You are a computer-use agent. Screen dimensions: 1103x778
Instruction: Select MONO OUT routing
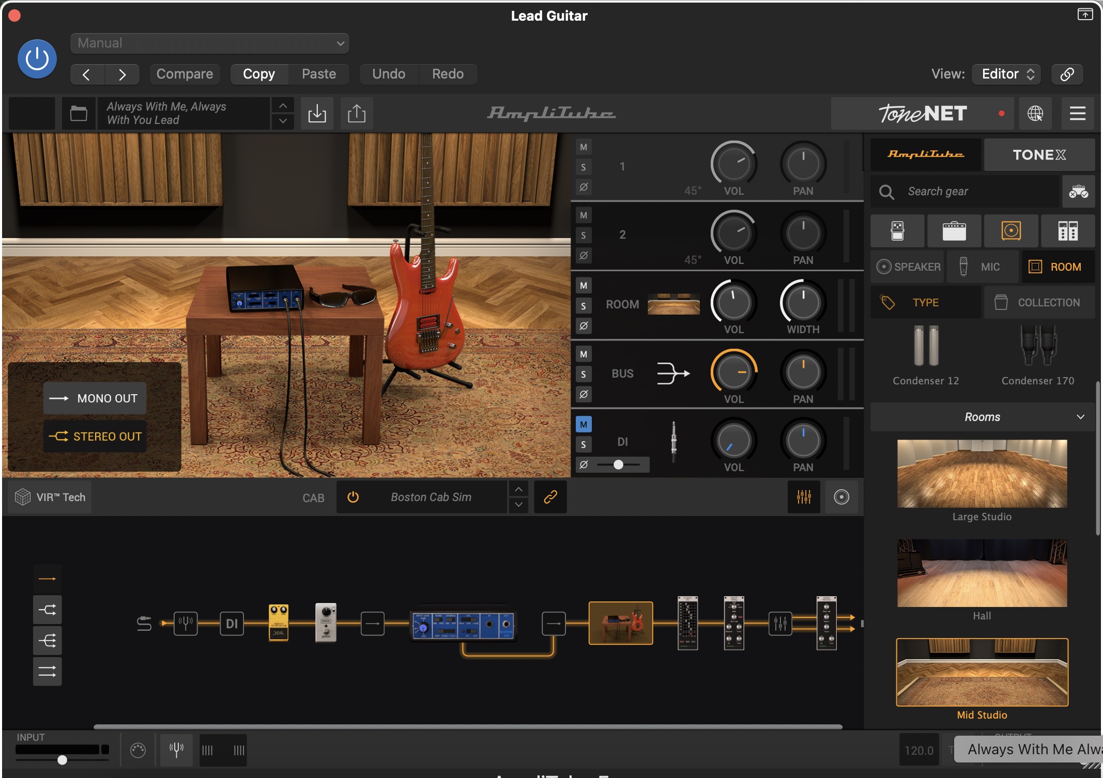point(95,398)
